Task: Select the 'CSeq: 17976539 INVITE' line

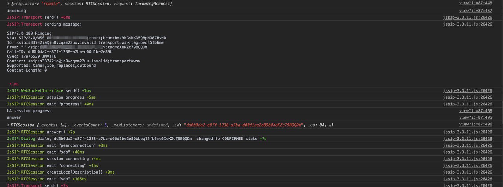Action: [31, 56]
